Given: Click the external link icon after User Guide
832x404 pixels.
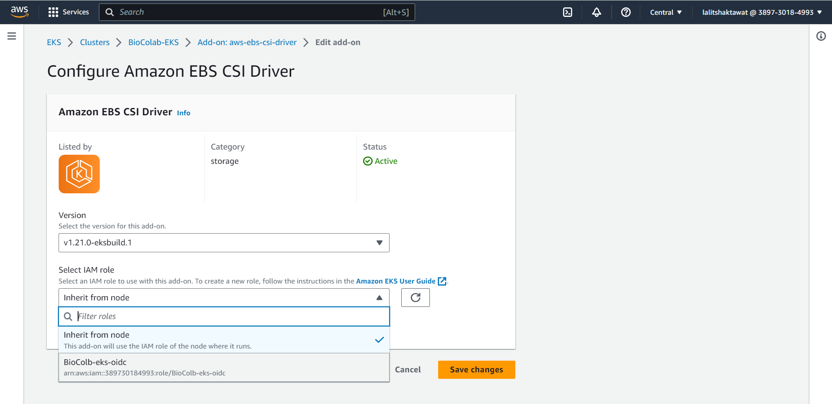Looking at the screenshot, I should pyautogui.click(x=442, y=281).
